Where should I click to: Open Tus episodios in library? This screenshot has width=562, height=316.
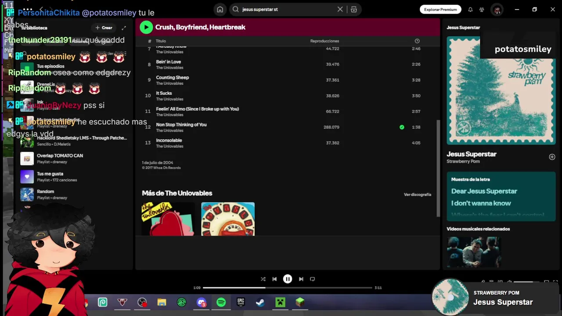tap(75, 69)
